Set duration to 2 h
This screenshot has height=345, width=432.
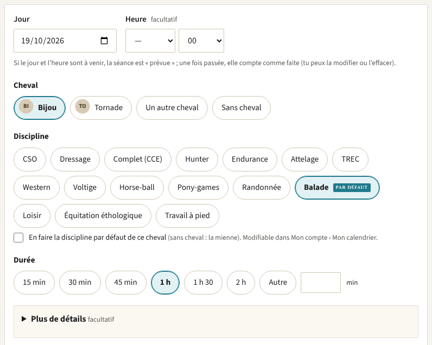(x=241, y=283)
